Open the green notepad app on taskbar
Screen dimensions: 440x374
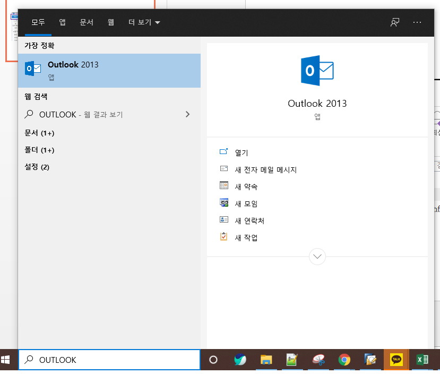click(292, 360)
